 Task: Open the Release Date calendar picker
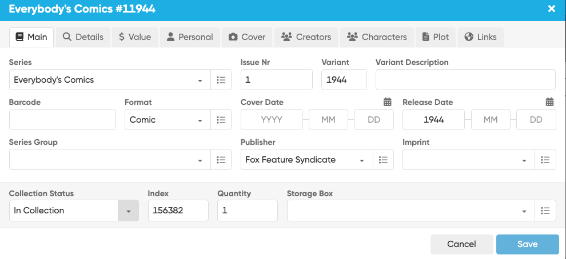click(x=549, y=102)
